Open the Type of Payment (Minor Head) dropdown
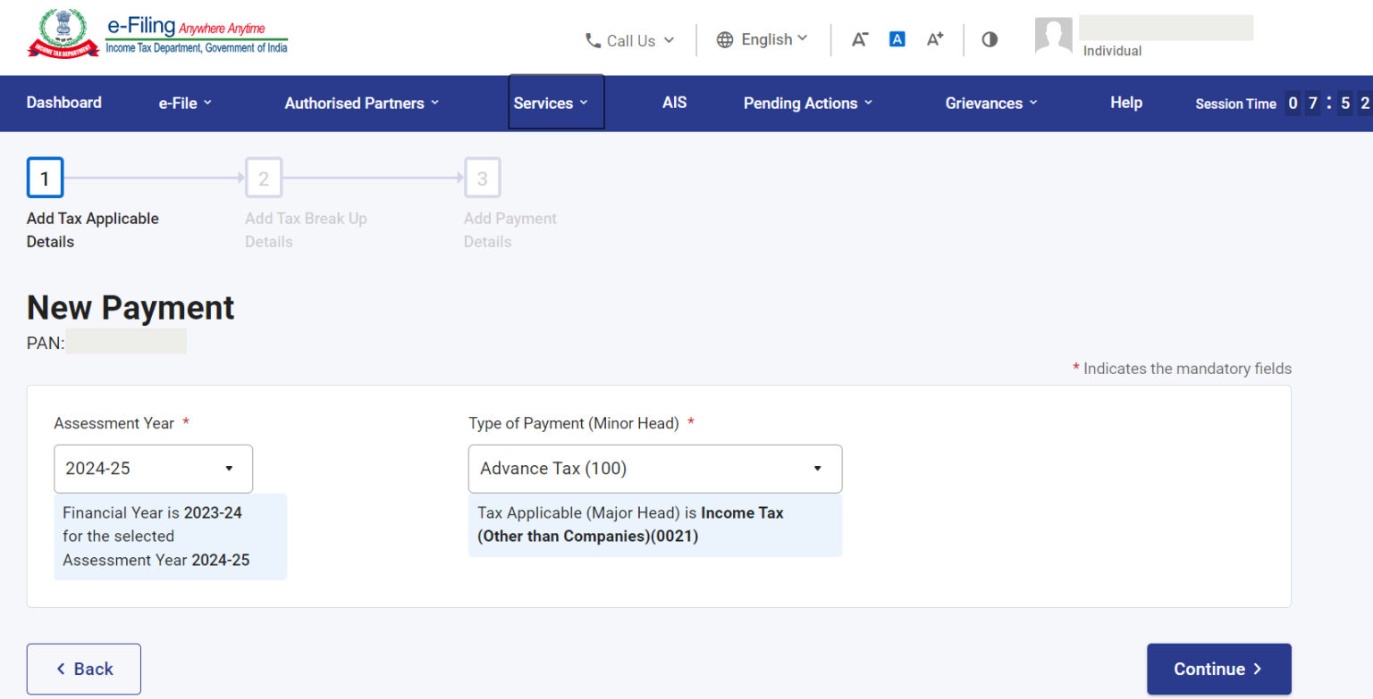Viewport: 1373px width, 699px height. [x=654, y=469]
